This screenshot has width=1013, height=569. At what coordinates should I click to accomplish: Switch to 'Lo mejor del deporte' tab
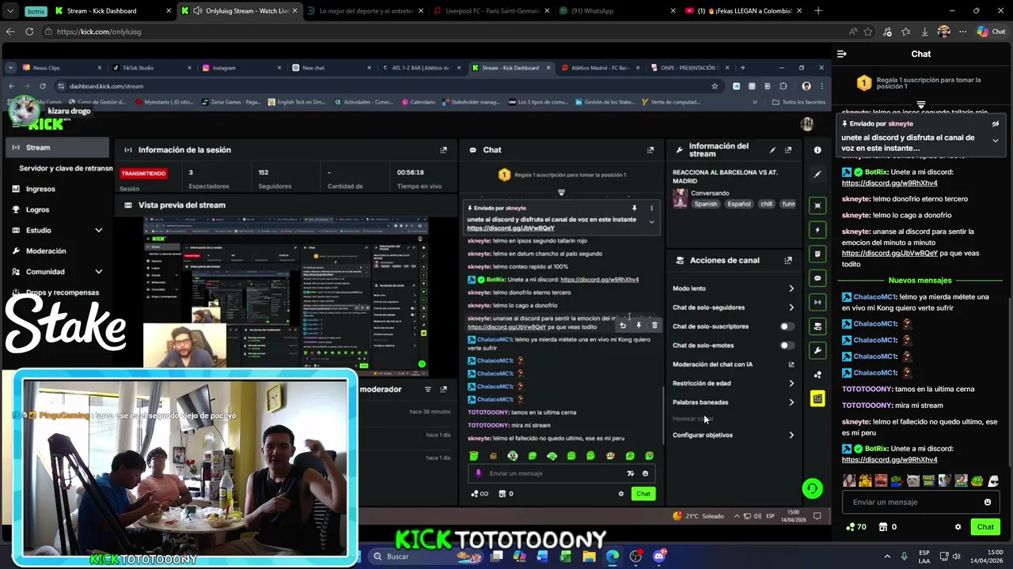pos(366,11)
